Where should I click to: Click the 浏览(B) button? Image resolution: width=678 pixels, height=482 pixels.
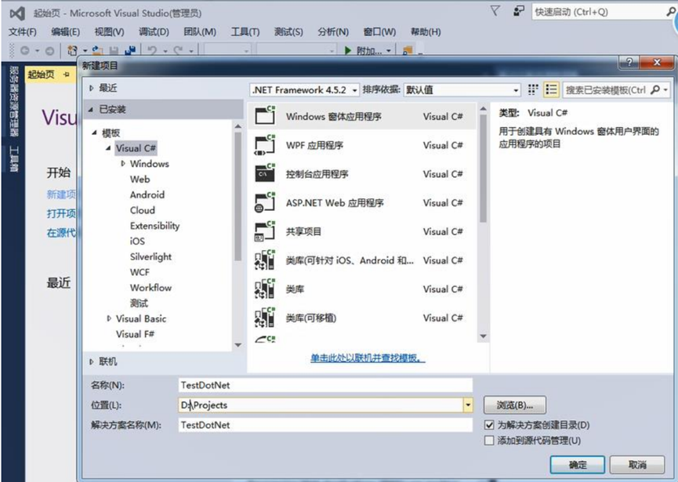[515, 406]
